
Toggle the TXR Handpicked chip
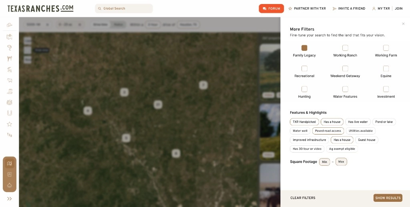[304, 122]
